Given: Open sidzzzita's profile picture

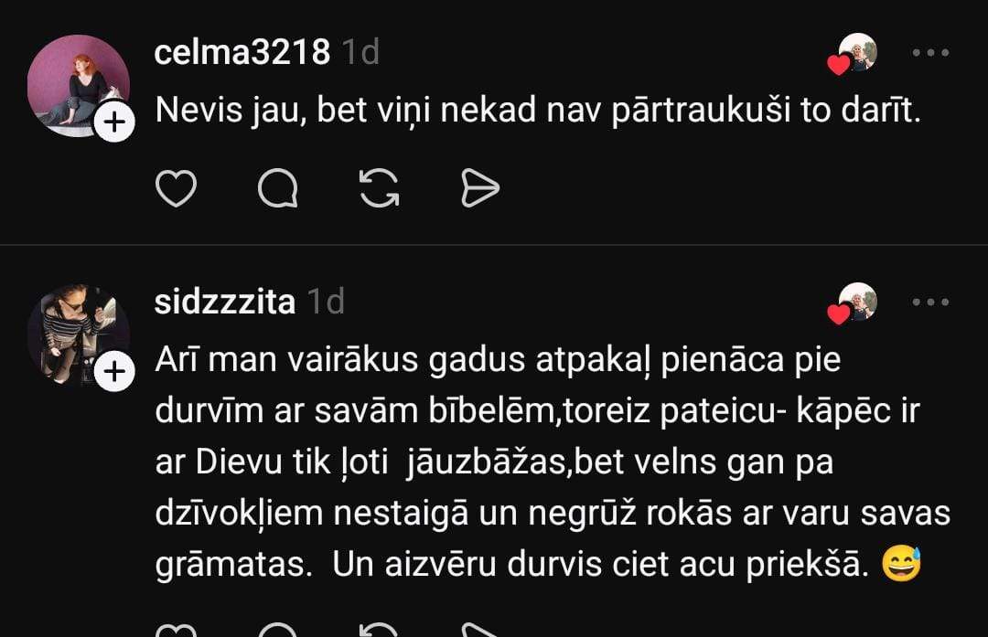Looking at the screenshot, I should click(x=78, y=334).
